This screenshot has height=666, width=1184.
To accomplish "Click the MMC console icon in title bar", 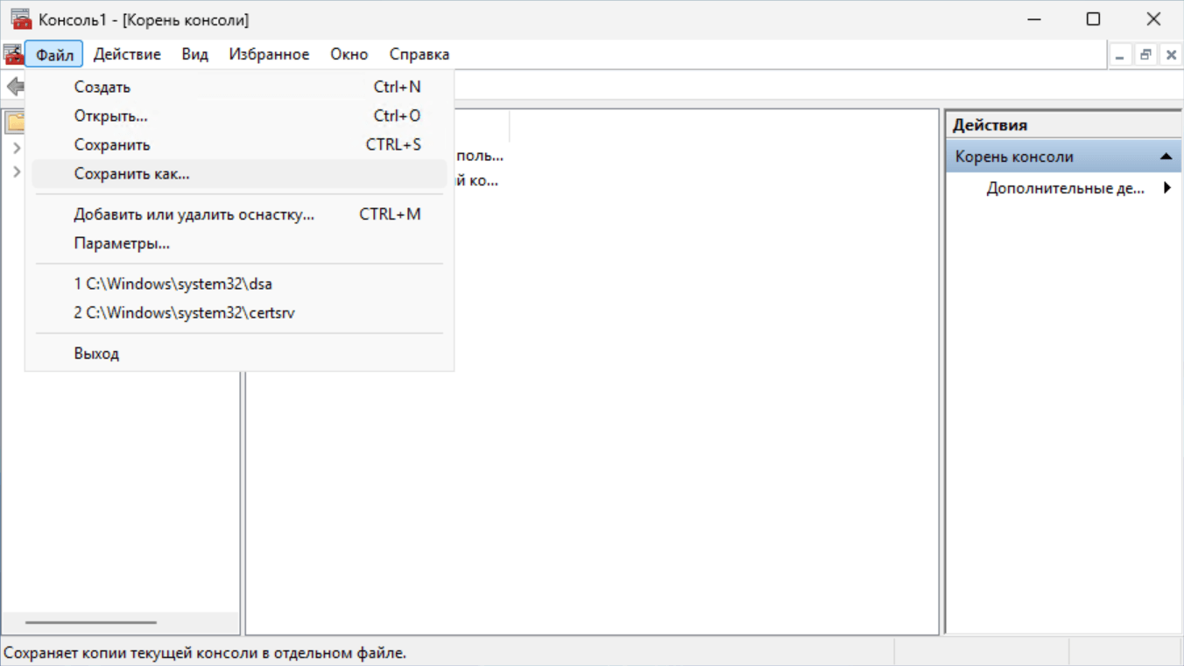I will [21, 19].
